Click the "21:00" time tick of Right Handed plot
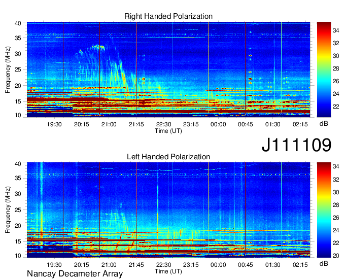This screenshot has width=345, height=280. [109, 124]
